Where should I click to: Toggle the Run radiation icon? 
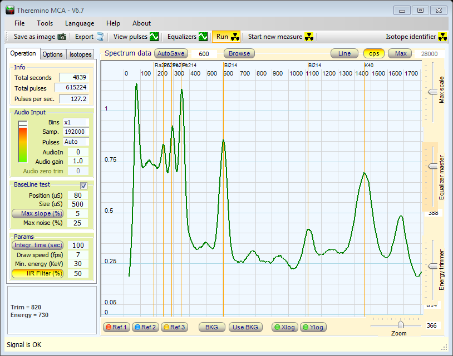coord(235,37)
